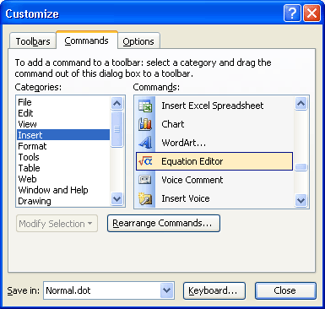Select the WordArt... command label

tap(183, 143)
